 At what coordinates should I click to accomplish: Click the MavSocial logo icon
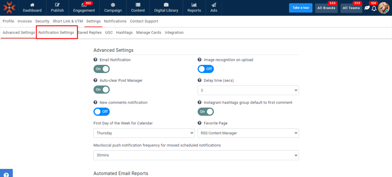point(9,8)
